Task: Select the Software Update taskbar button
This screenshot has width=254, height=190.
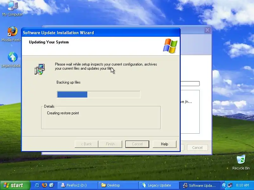Action: tap(199, 185)
